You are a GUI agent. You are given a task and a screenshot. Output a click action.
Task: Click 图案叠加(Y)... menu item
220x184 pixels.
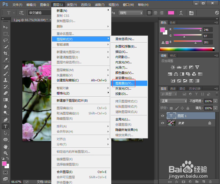(x=129, y=83)
